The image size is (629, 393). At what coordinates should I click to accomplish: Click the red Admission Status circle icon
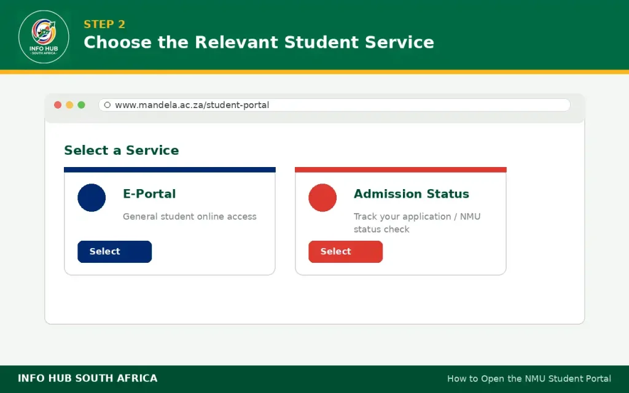pyautogui.click(x=322, y=198)
